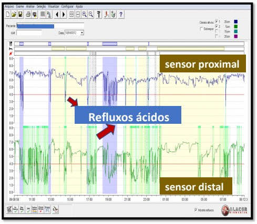Click the blue 26cm channel color swatch
Image resolution: width=257 pixels, height=224 pixels.
click(x=236, y=22)
